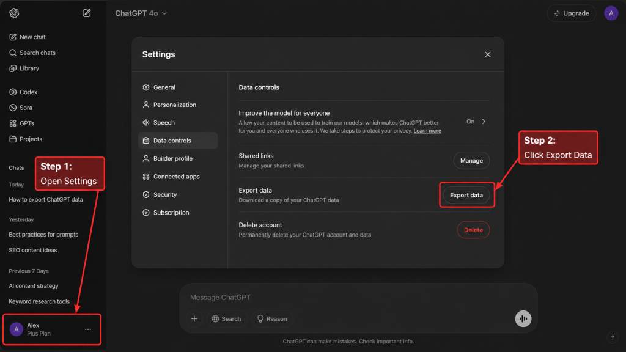Open GPTs from sidebar
This screenshot has height=352, width=626.
pos(21,123)
